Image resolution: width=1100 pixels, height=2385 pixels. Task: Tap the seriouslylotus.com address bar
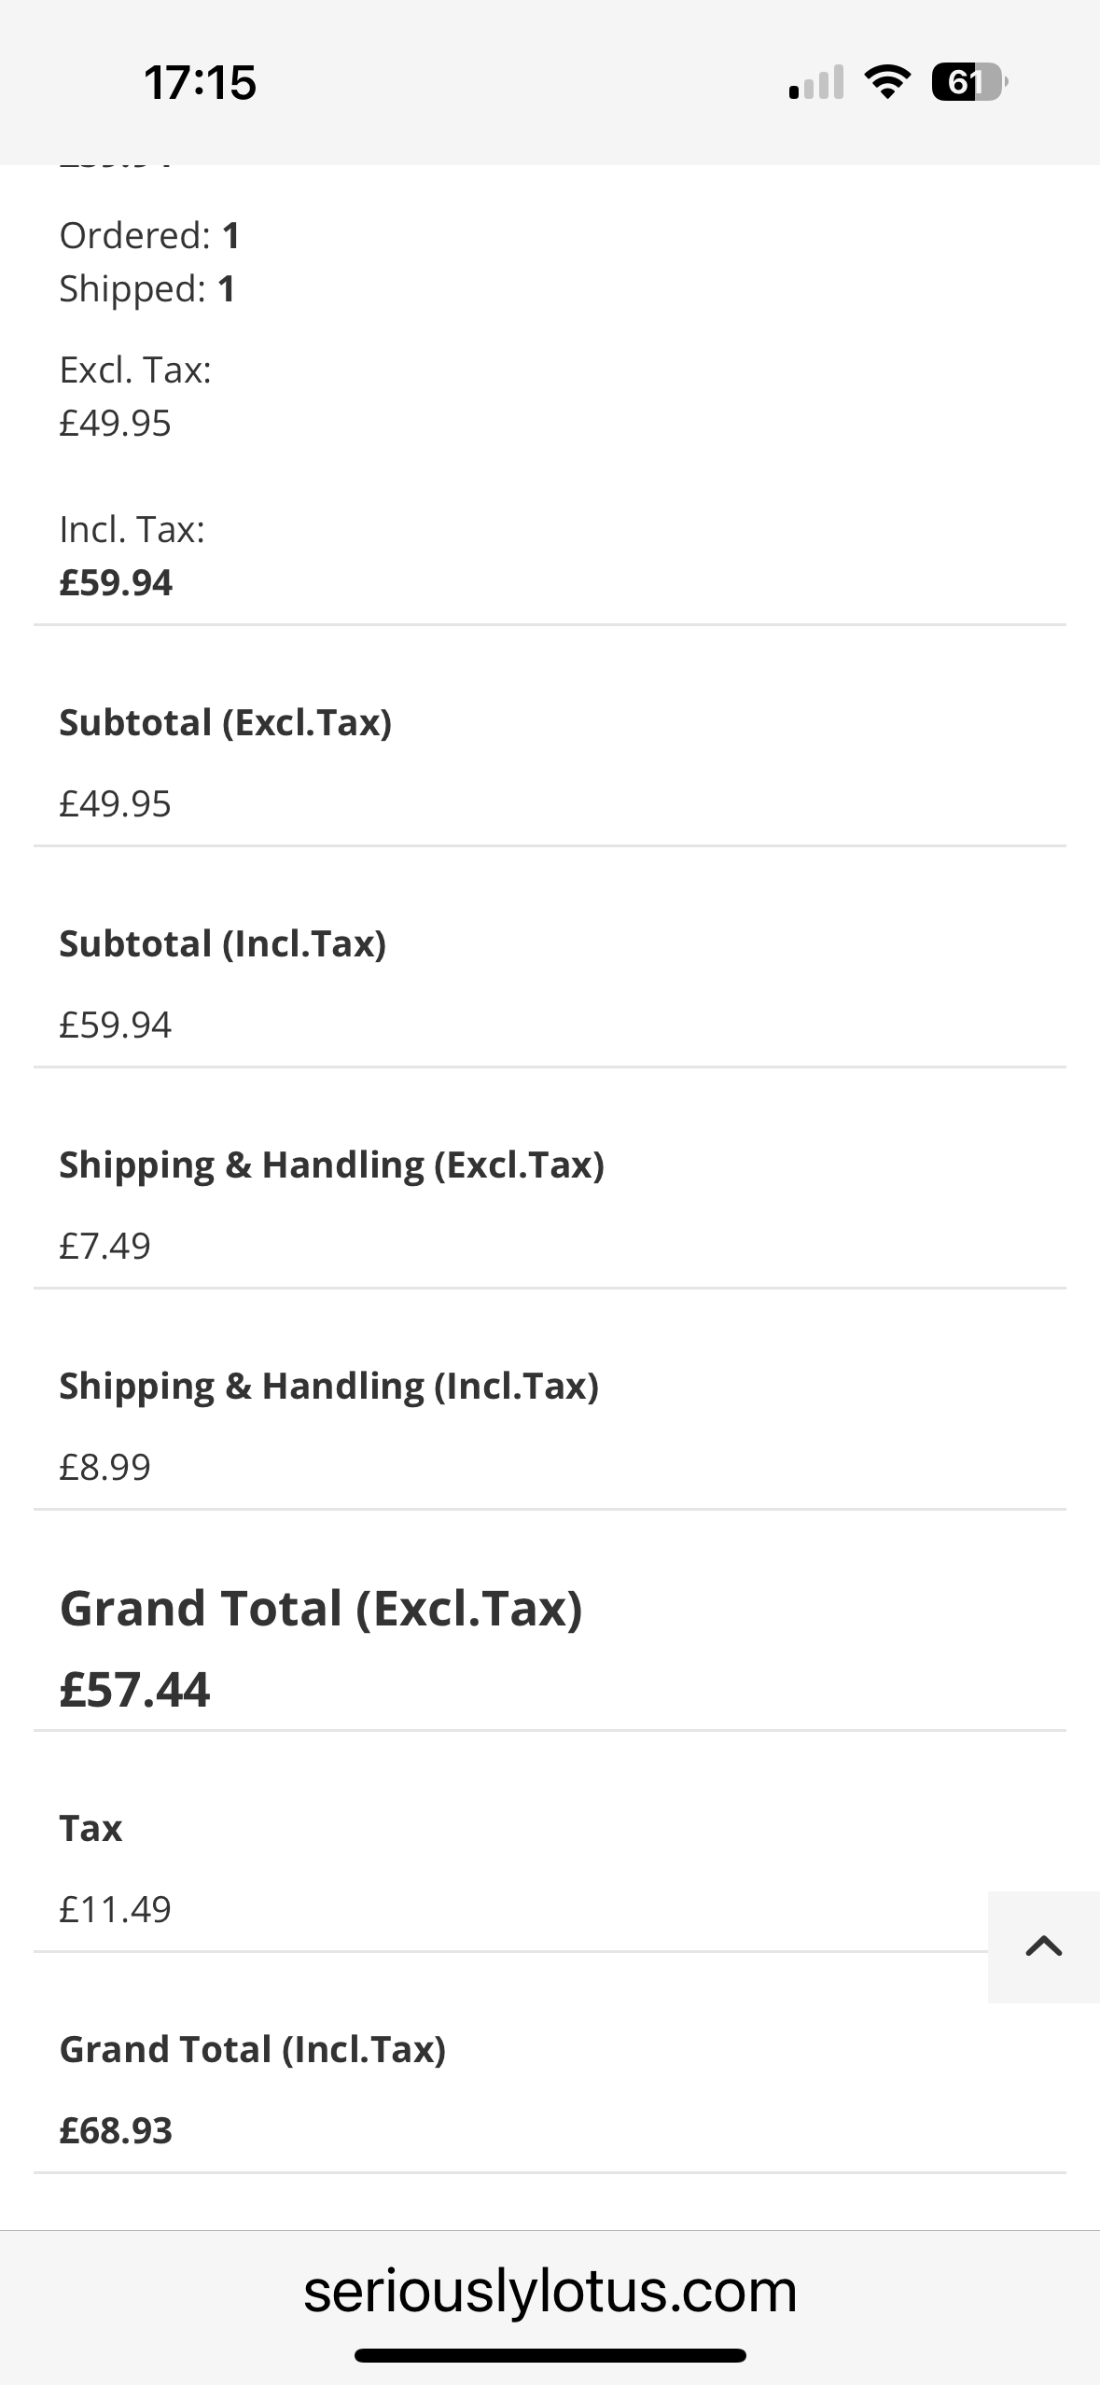[550, 2291]
